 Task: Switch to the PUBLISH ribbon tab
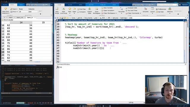(103, 5)
